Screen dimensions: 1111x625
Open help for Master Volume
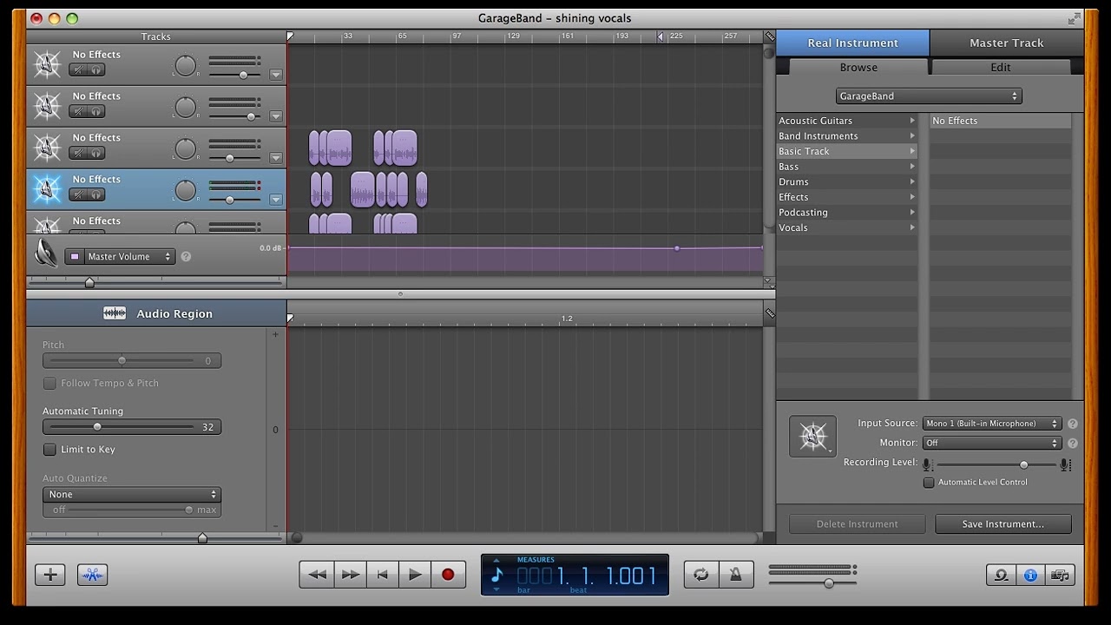click(186, 257)
